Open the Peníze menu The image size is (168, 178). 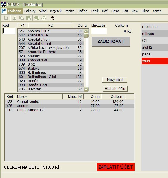[70, 11]
